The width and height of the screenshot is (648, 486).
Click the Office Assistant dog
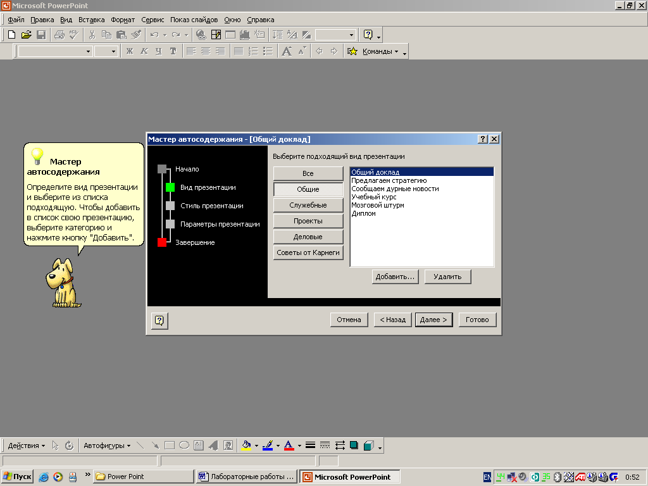63,283
